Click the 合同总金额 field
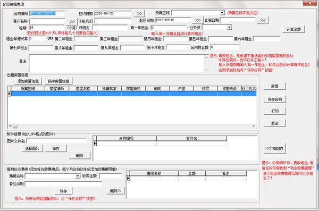 (x=225, y=47)
